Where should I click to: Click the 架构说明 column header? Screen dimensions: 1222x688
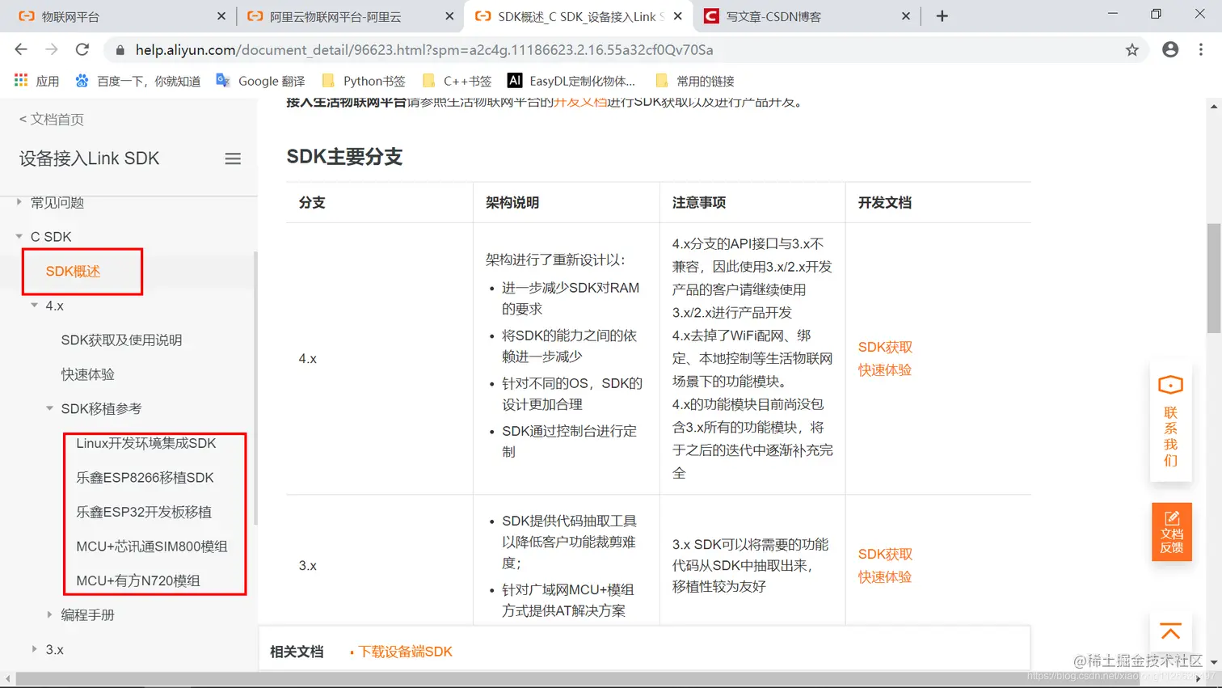click(512, 203)
